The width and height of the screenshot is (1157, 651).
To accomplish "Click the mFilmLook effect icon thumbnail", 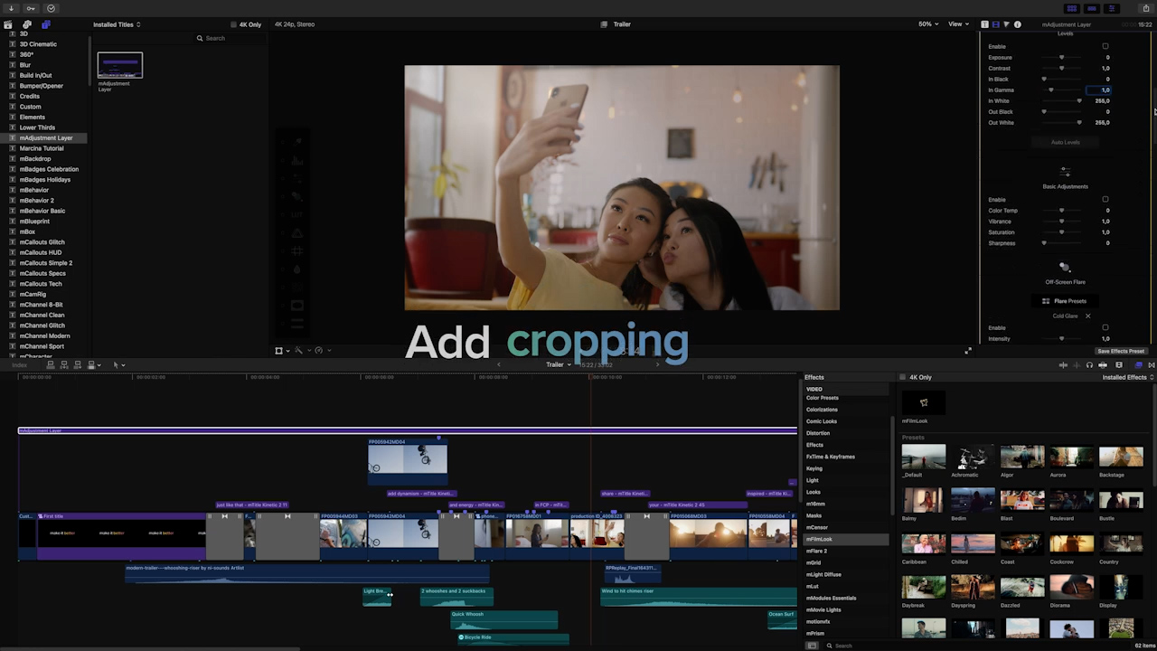I will coord(923,402).
